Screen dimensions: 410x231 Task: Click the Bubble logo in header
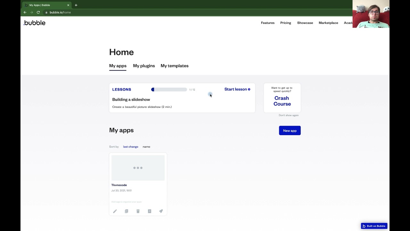(35, 23)
